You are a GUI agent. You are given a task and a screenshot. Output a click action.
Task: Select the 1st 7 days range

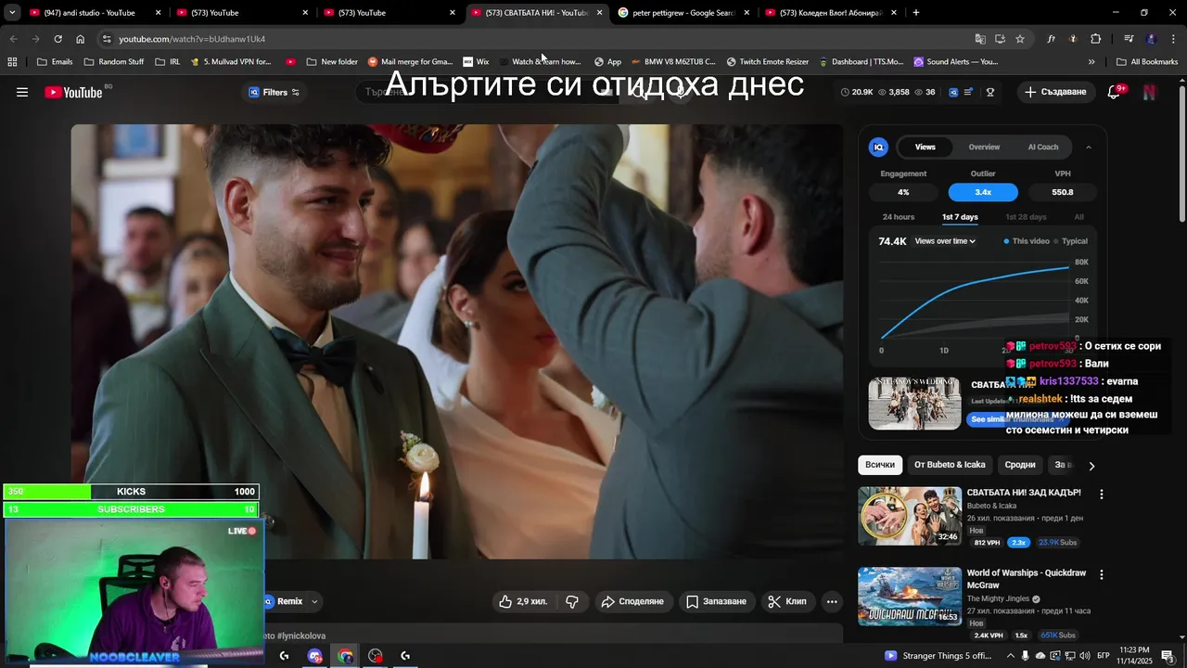tap(960, 217)
